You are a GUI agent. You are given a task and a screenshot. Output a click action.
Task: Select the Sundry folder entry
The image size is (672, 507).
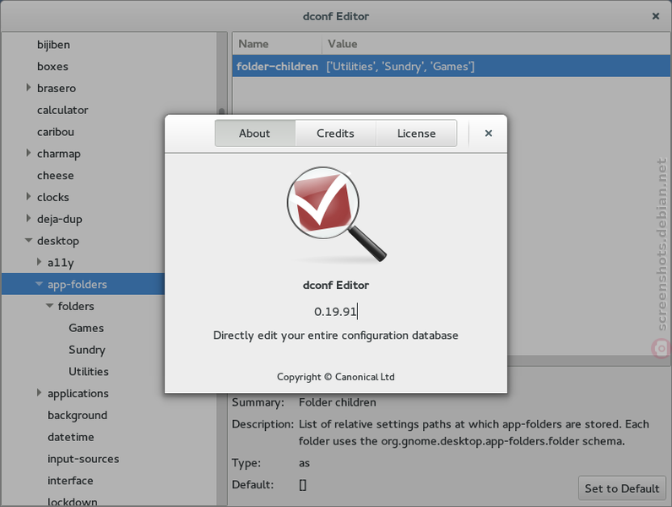click(87, 350)
